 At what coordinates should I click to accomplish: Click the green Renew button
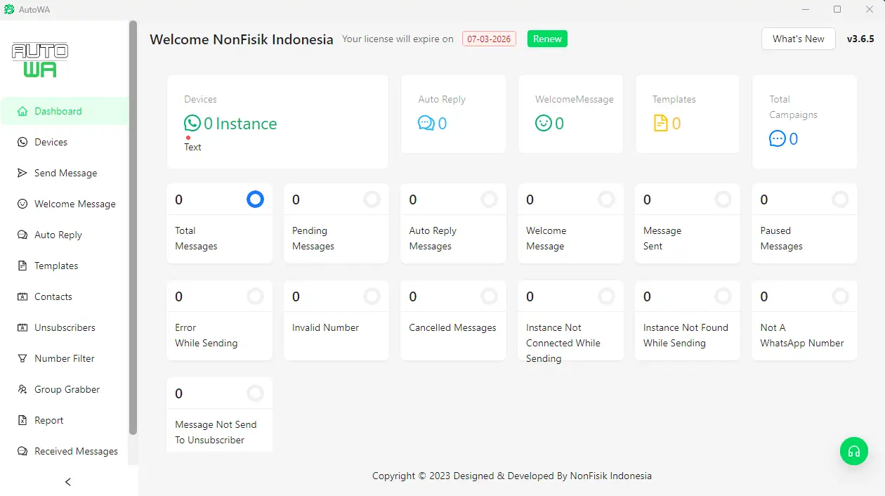pos(547,39)
